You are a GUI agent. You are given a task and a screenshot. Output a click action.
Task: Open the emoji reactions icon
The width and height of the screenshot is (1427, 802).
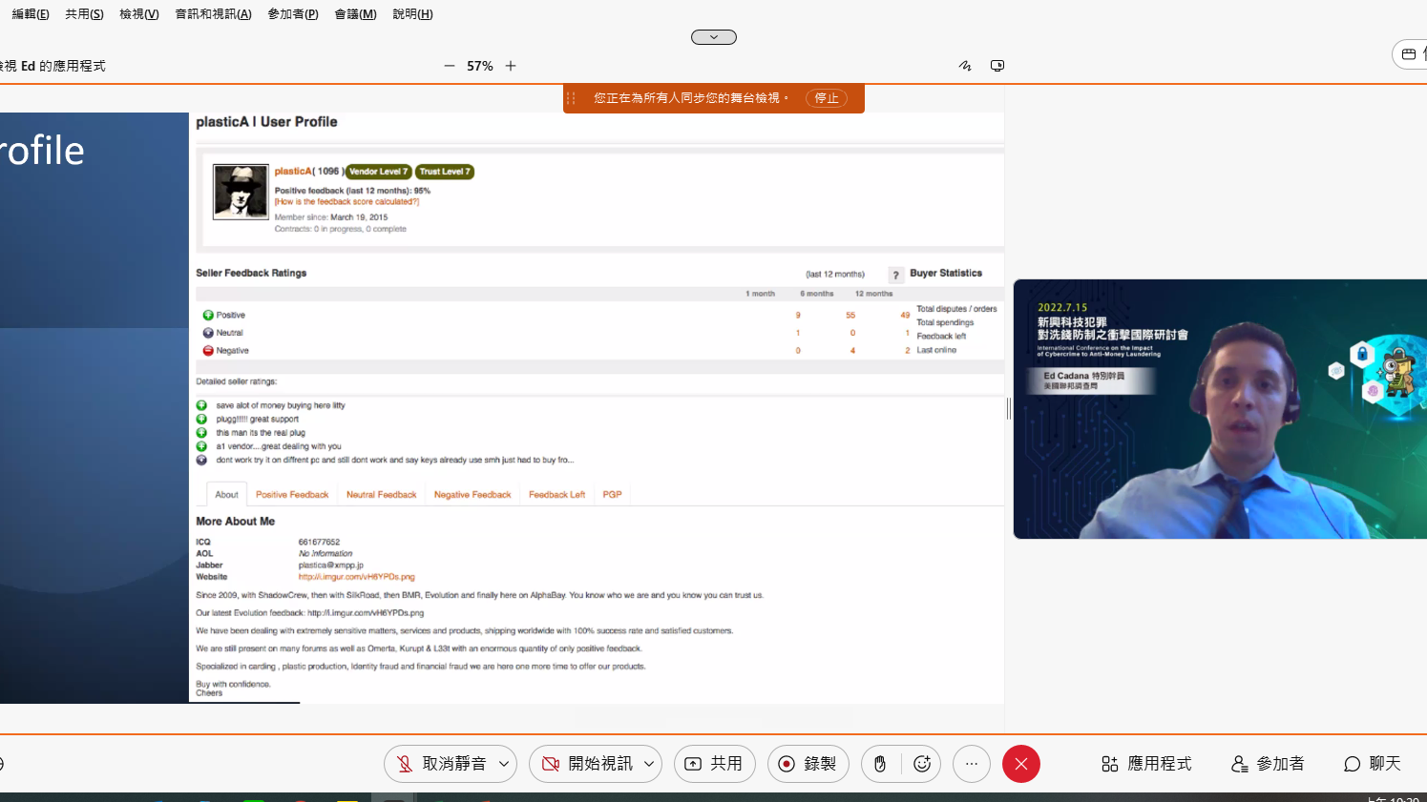[922, 764]
